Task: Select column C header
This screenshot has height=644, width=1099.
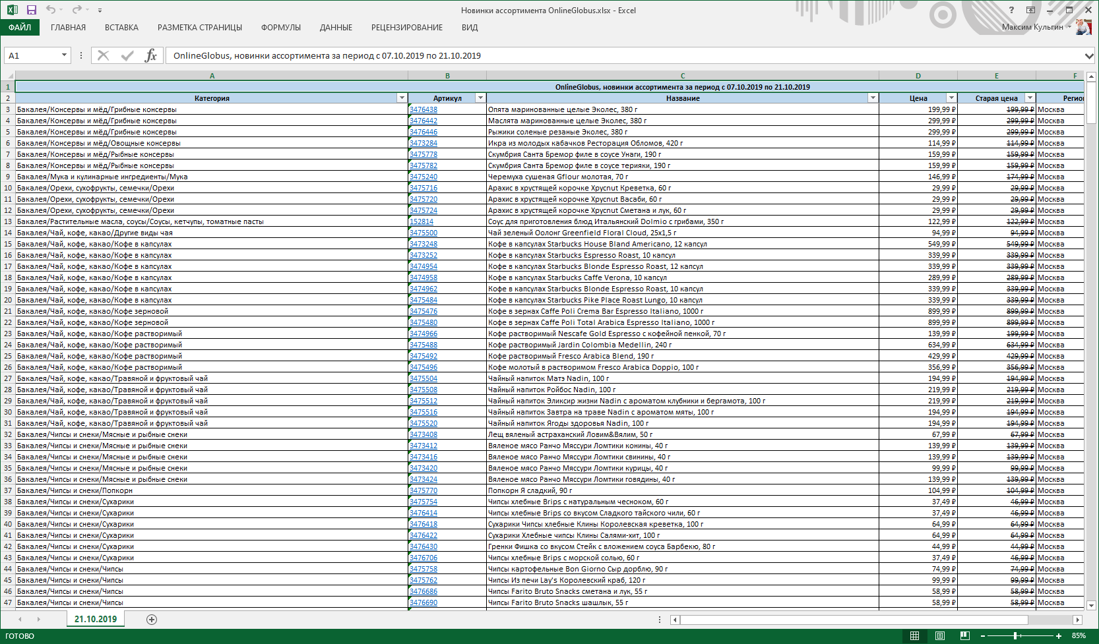Action: [x=683, y=76]
